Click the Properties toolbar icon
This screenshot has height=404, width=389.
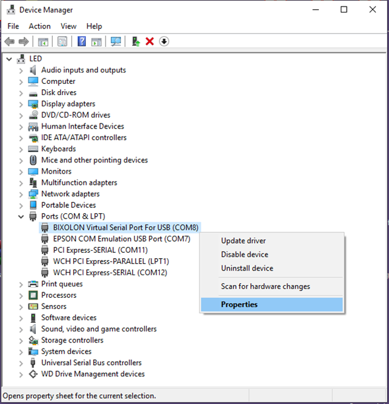[62, 42]
